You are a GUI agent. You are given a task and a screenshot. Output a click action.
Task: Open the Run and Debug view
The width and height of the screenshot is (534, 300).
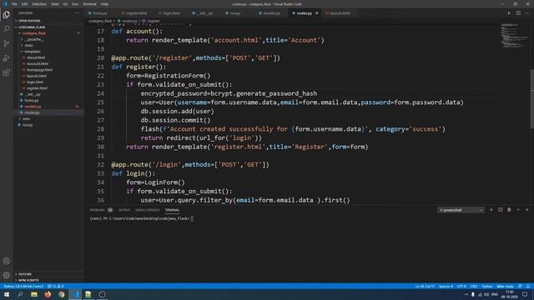click(x=6, y=58)
